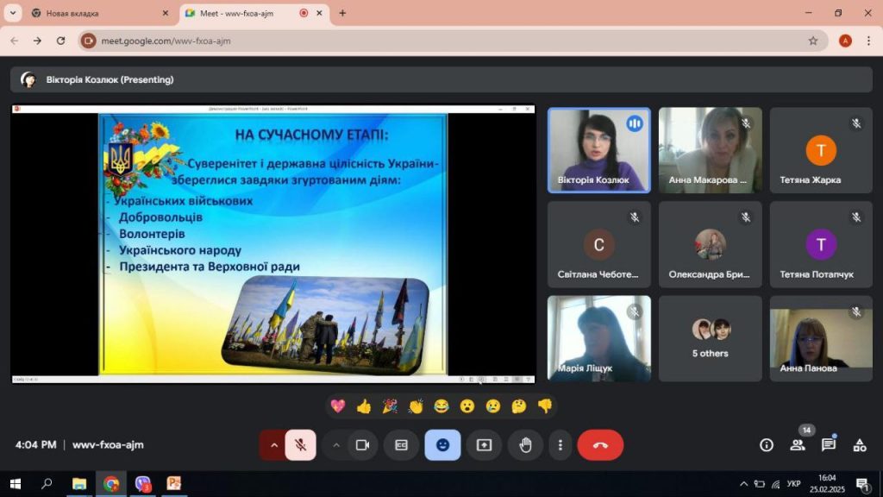Send the thumbs down emoji reaction
This screenshot has width=883, height=497.
pyautogui.click(x=544, y=406)
